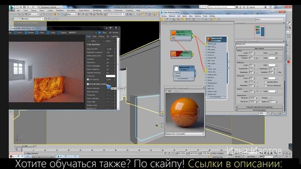Open the 100% zoom dropdown in Slate editor

[262, 114]
